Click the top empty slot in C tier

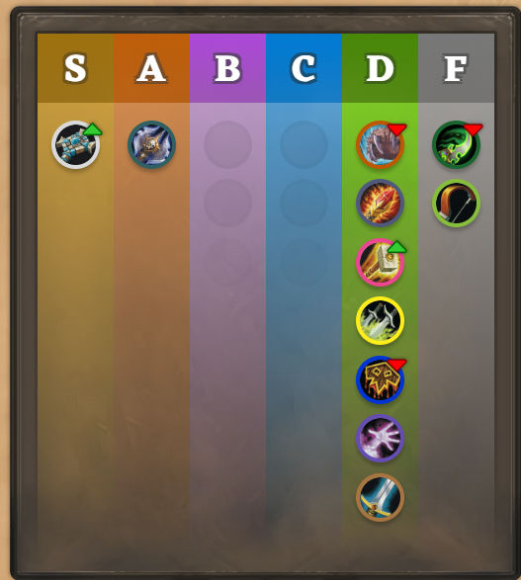pos(304,144)
